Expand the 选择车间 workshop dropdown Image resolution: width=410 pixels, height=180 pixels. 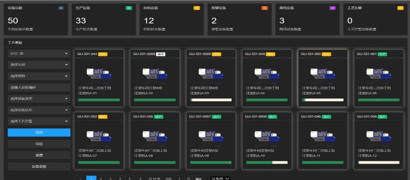[39, 65]
